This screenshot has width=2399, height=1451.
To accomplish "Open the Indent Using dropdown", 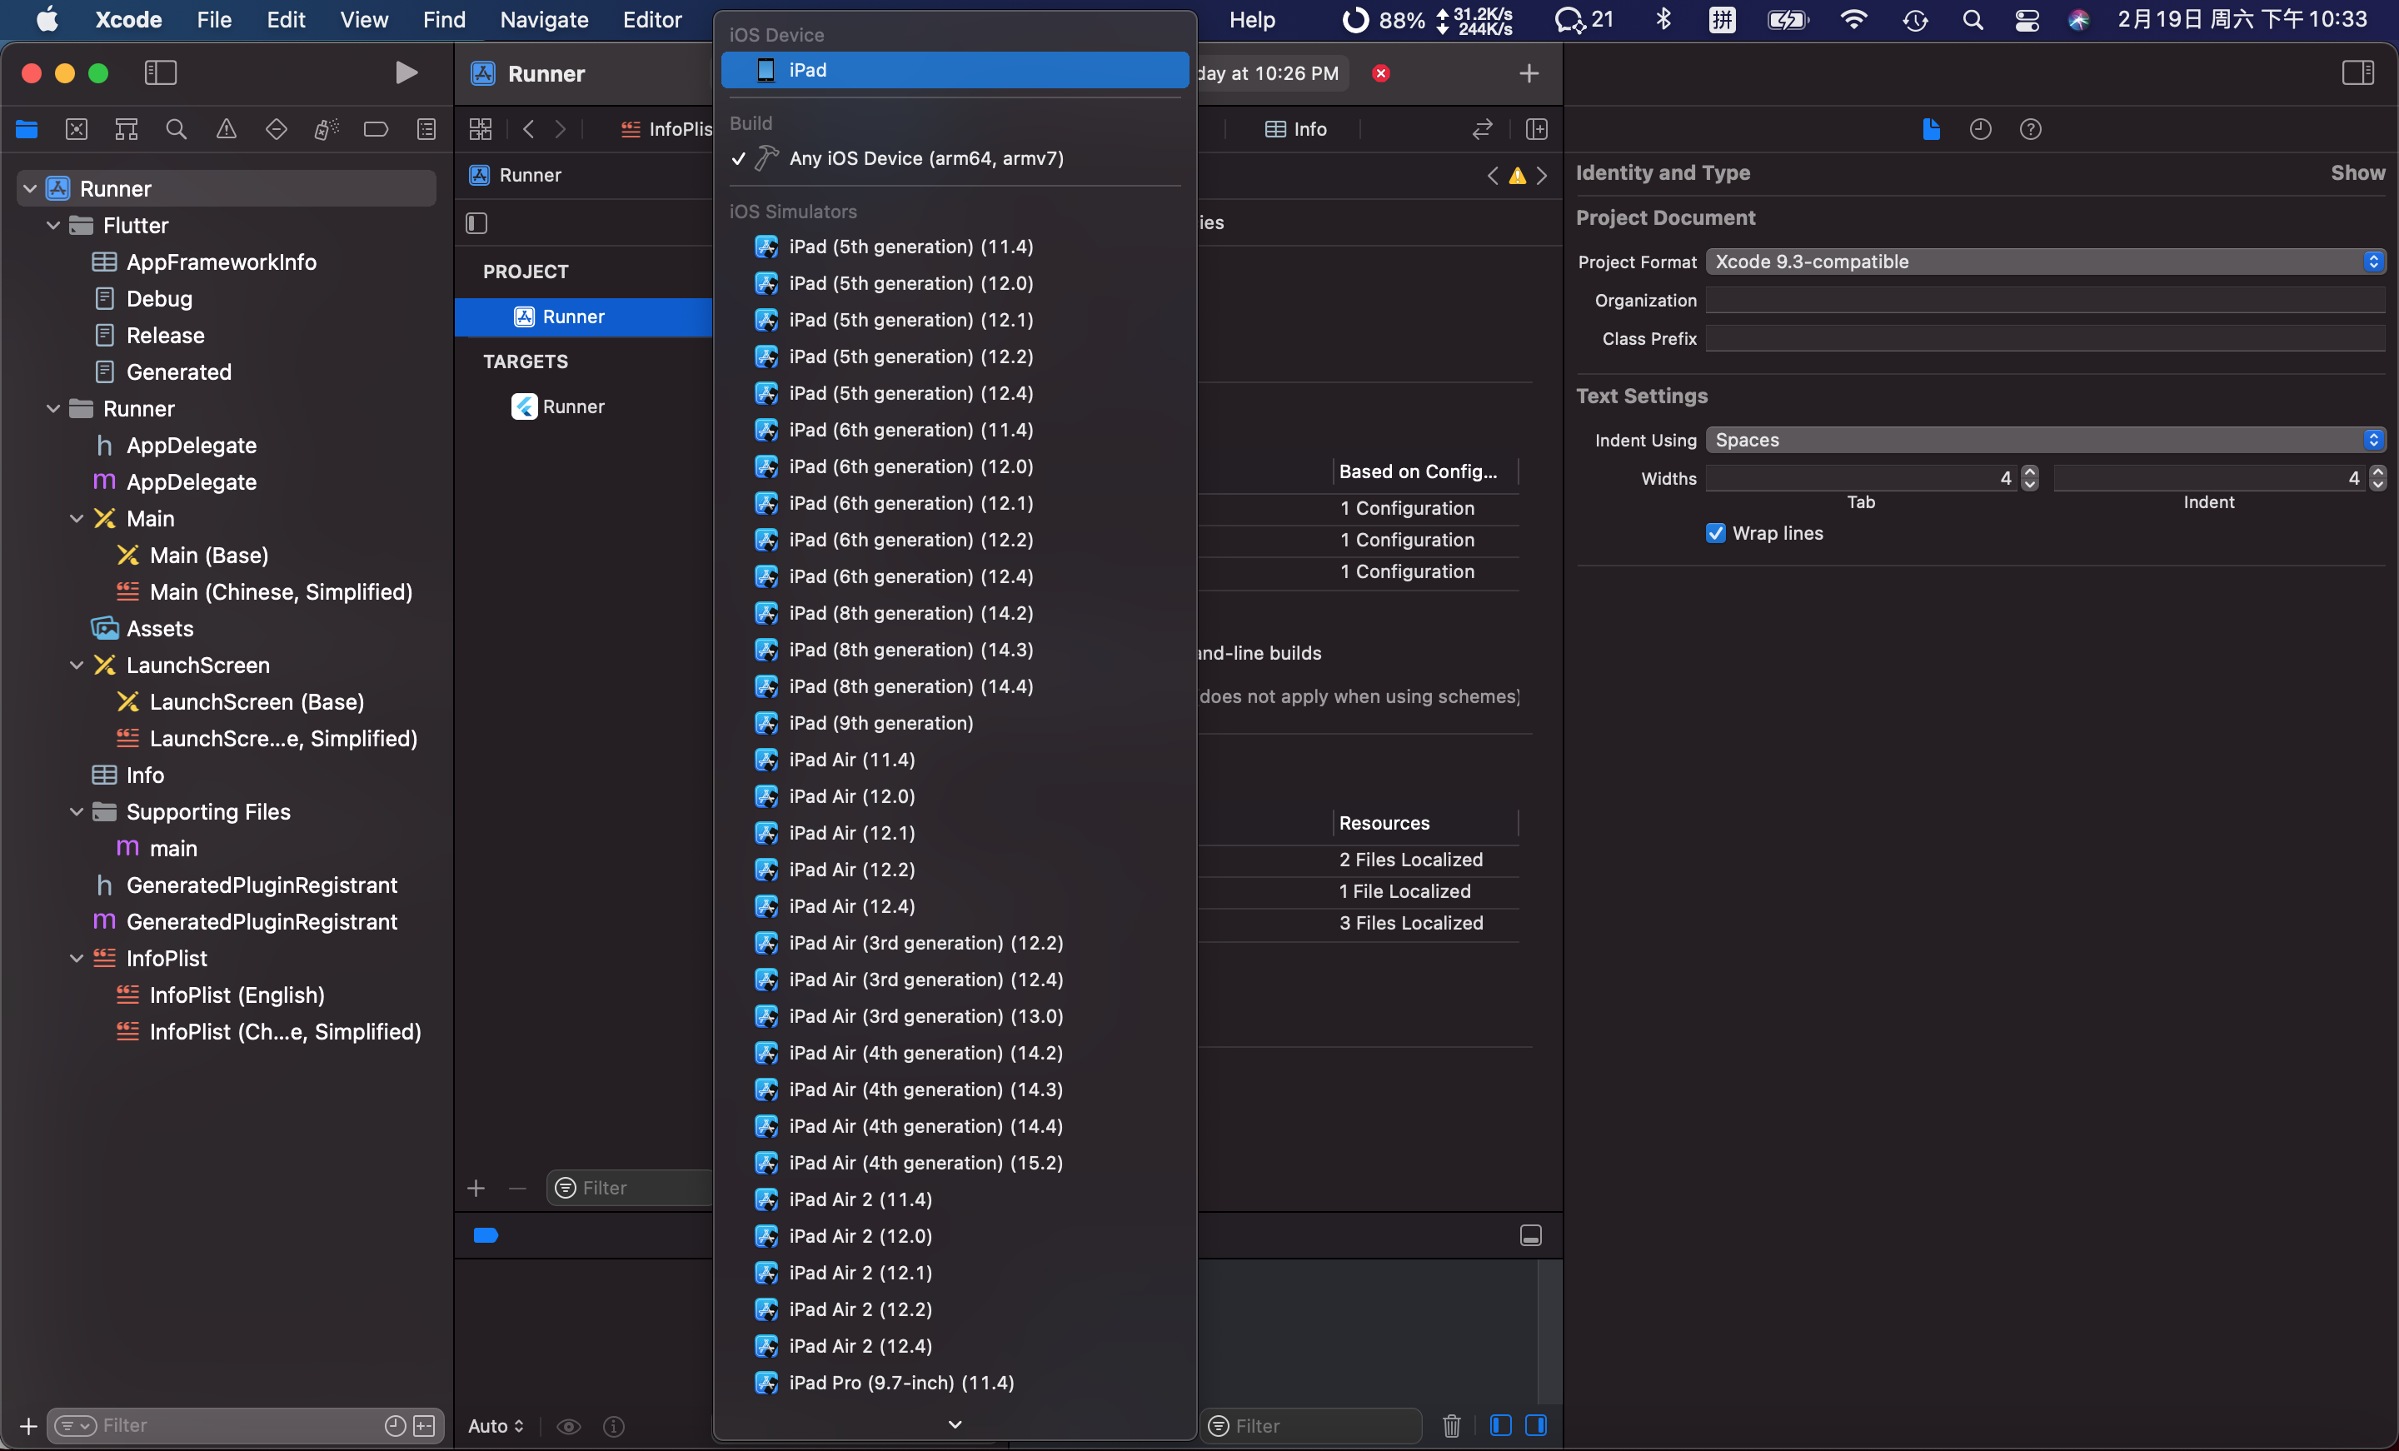I will [x=2046, y=439].
